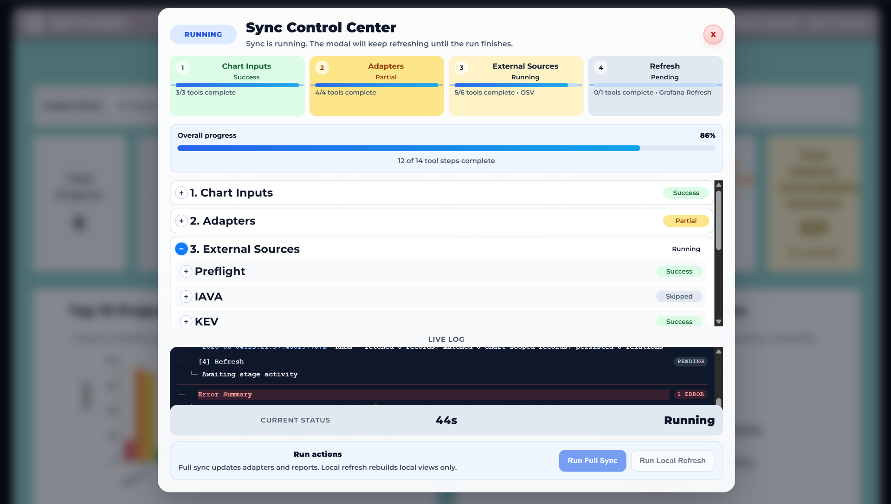Click step number 1 circle icon
Screen dimensions: 891x504
pyautogui.click(x=183, y=68)
